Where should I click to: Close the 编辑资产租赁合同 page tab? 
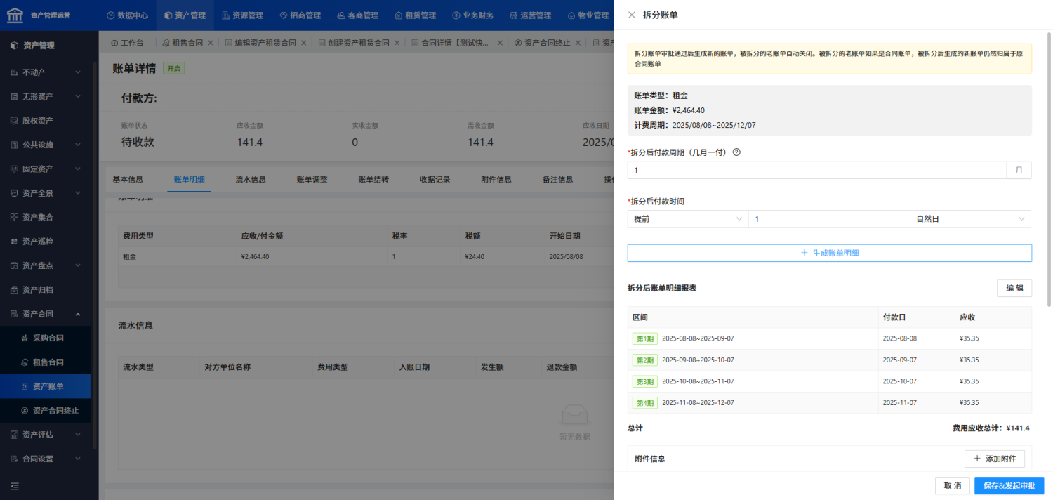click(x=303, y=43)
